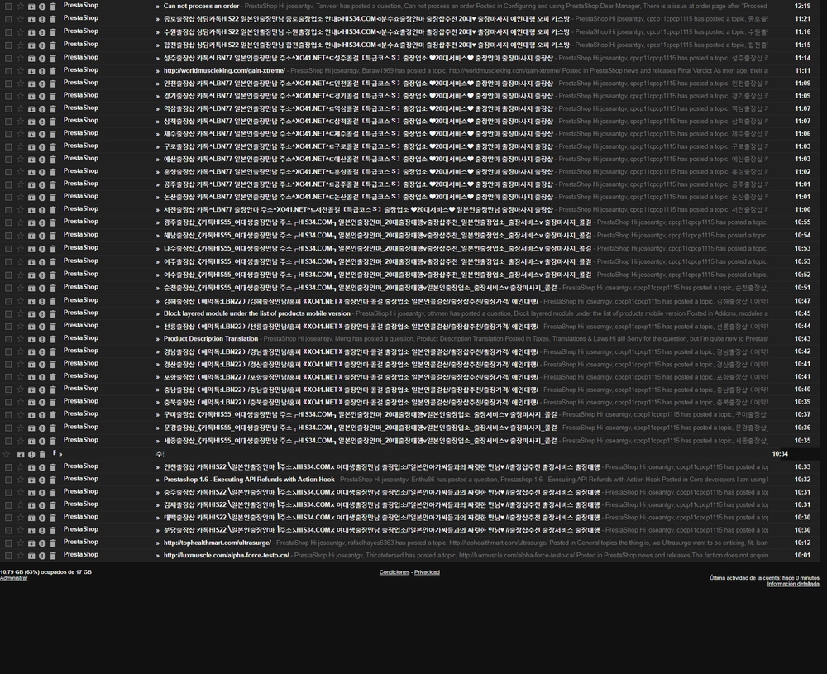The image size is (827, 674).
Task: Select the tophealthmart.com/ultrasurge email checkbox
Action: [x=8, y=543]
